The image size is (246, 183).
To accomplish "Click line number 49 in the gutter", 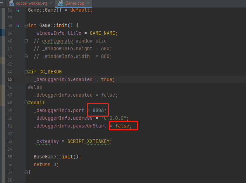I will [10, 111].
